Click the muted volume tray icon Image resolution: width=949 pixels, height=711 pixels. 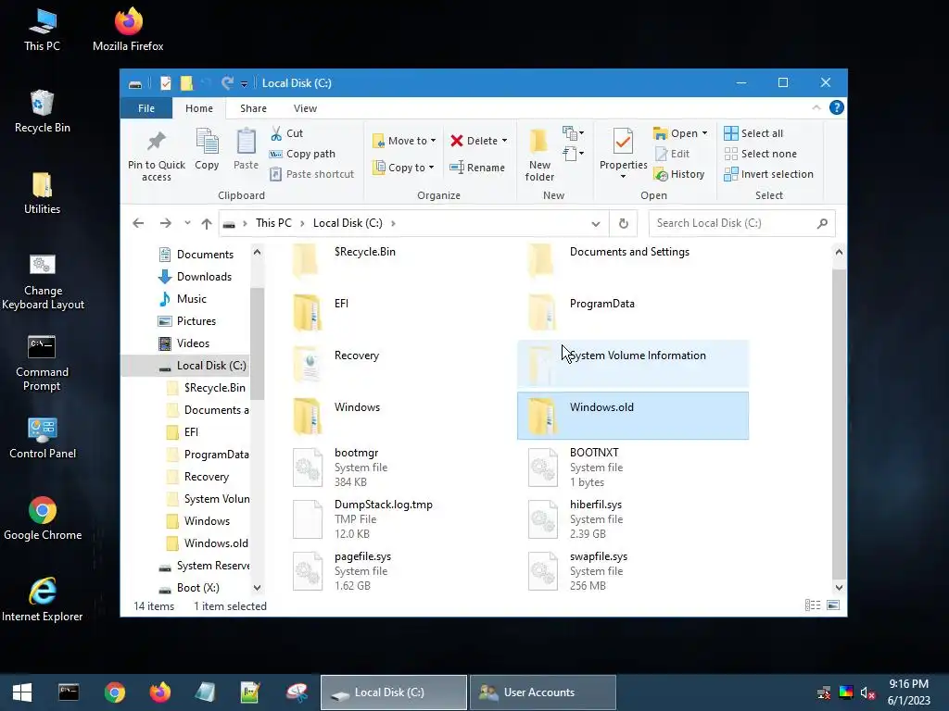(867, 692)
